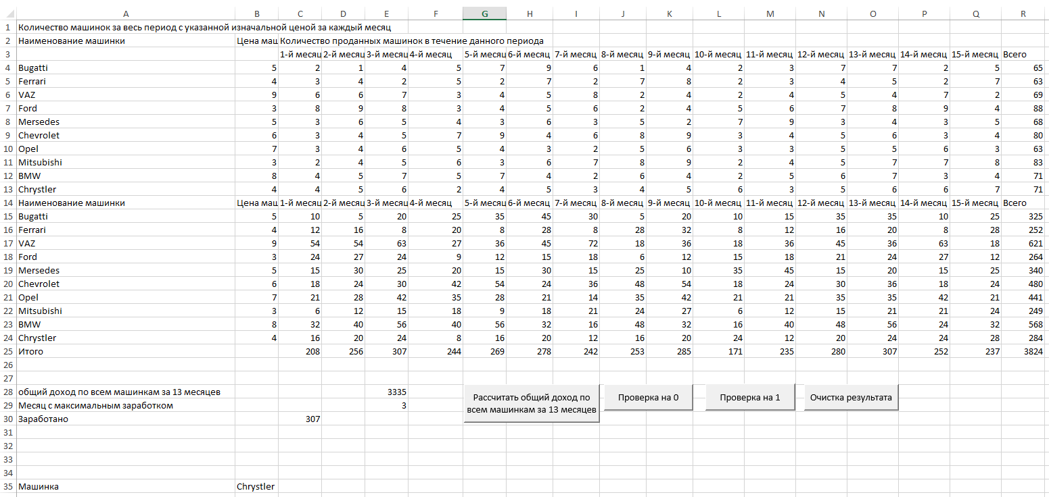Select cell Chrystler in row 13
The height and width of the screenshot is (497, 1049).
tap(126, 189)
